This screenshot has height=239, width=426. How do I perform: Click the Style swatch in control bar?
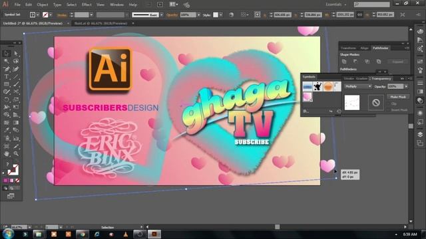click(216, 15)
